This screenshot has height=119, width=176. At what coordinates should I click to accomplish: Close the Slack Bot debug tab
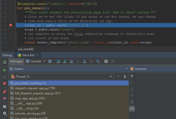(x=37, y=55)
